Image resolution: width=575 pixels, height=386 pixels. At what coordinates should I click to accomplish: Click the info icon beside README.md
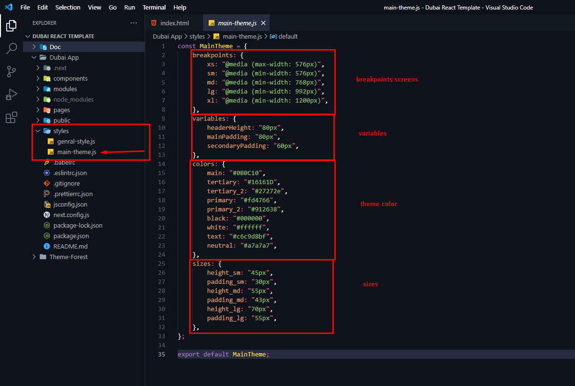(x=47, y=246)
